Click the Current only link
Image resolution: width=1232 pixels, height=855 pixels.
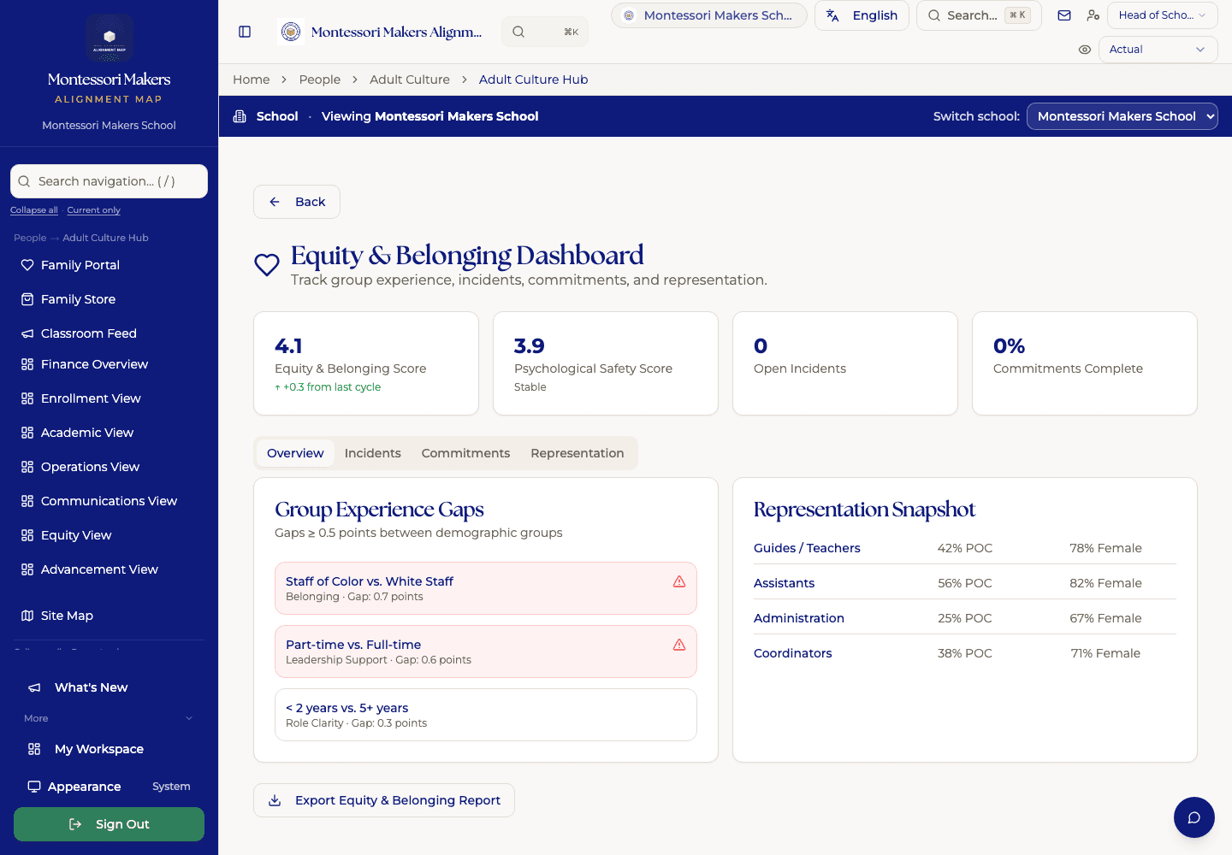[x=94, y=210]
